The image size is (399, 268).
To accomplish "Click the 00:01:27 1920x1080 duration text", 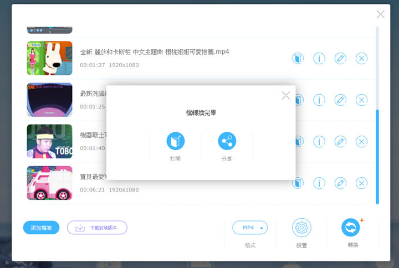I will click(x=109, y=65).
